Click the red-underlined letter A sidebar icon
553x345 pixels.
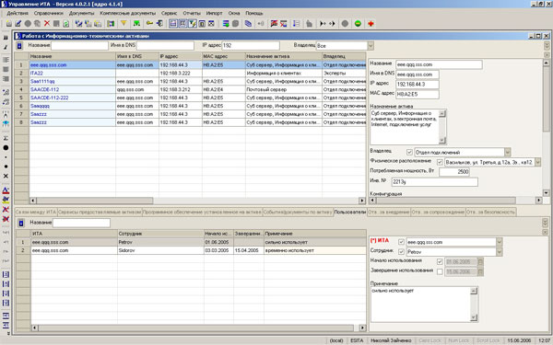(x=6, y=190)
